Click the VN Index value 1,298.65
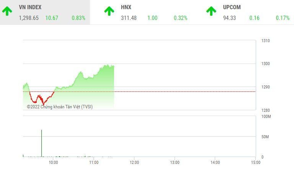Screen dimensions: 294x170 point(29,18)
